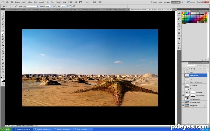Toggle visibility of Background copy 2 layer
Image resolution: width=210 pixels, height=131 pixels.
pyautogui.click(x=183, y=102)
